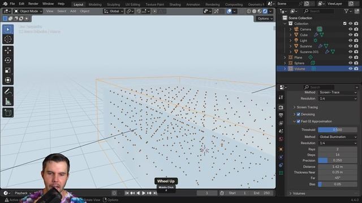Switch to wireframe viewport shading

click(x=249, y=11)
